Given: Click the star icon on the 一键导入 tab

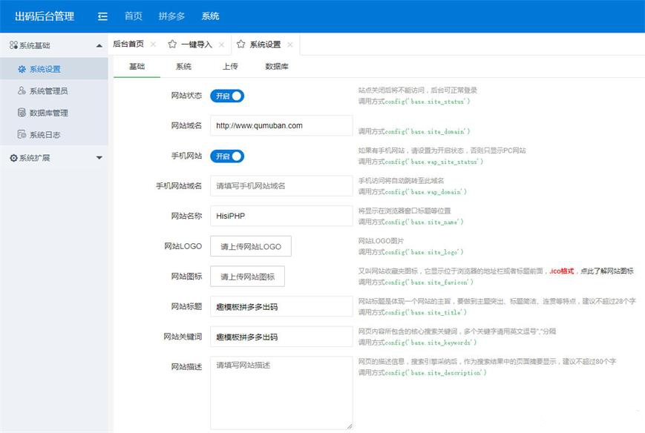Looking at the screenshot, I should tap(172, 44).
